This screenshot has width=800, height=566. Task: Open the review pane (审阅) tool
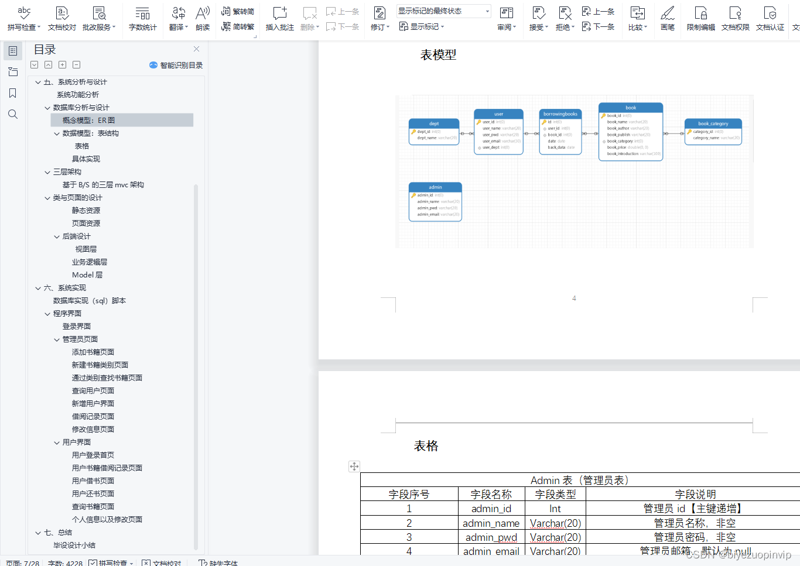pyautogui.click(x=507, y=18)
